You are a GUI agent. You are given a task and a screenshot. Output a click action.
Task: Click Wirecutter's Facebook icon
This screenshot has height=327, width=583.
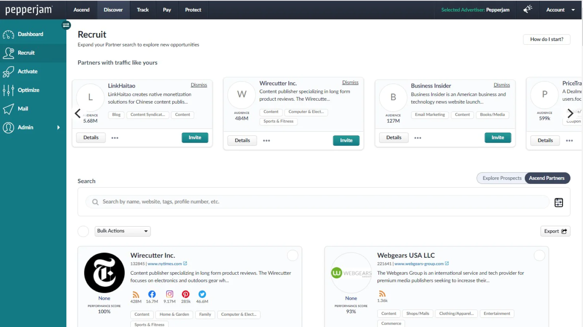152,294
